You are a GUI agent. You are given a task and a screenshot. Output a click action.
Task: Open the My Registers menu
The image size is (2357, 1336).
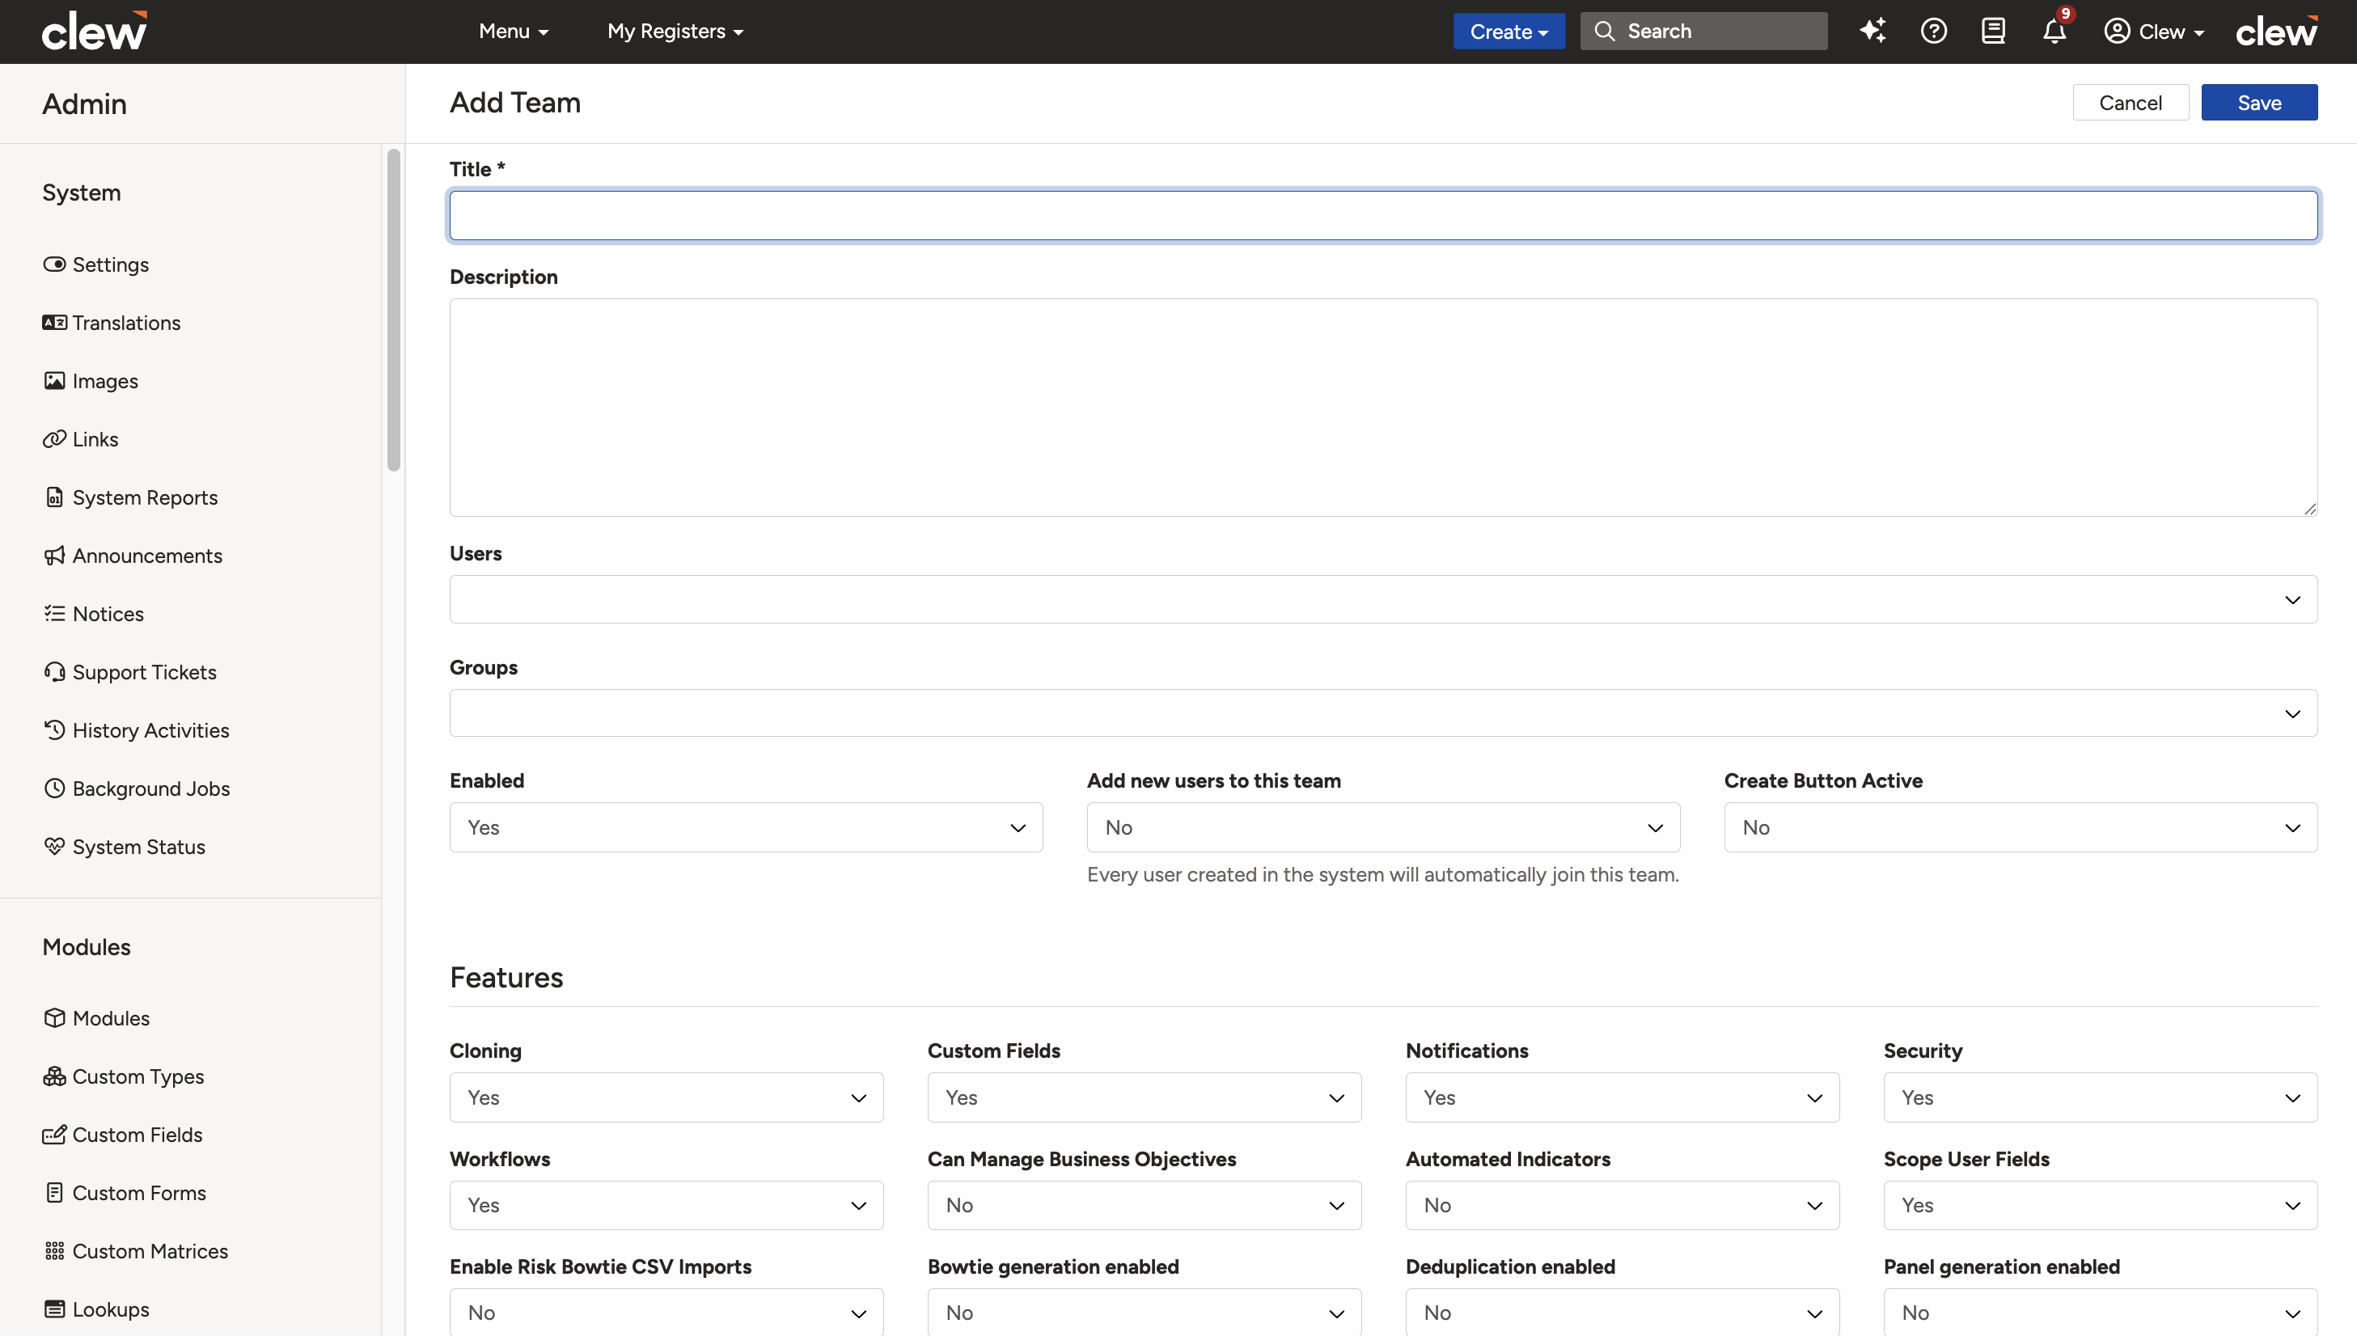(675, 32)
